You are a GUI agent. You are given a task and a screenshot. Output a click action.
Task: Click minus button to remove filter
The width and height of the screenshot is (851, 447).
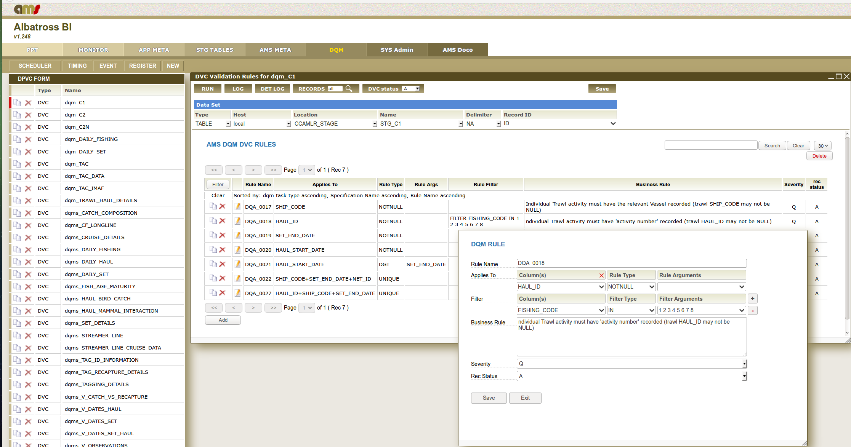tap(752, 310)
